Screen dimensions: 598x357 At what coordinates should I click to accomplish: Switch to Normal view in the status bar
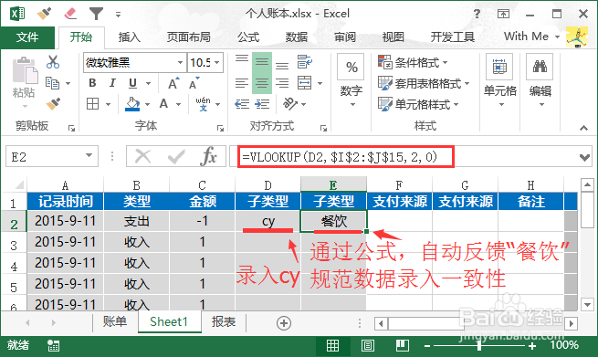[x=332, y=345]
